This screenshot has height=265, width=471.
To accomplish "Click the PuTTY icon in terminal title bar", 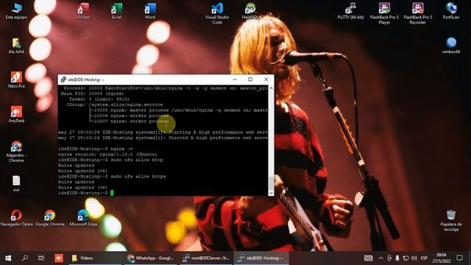I will pyautogui.click(x=63, y=79).
